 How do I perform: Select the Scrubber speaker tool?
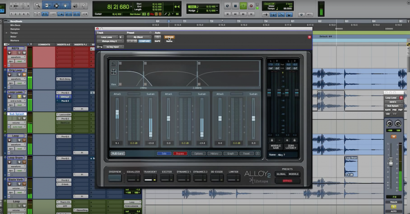click(x=75, y=6)
